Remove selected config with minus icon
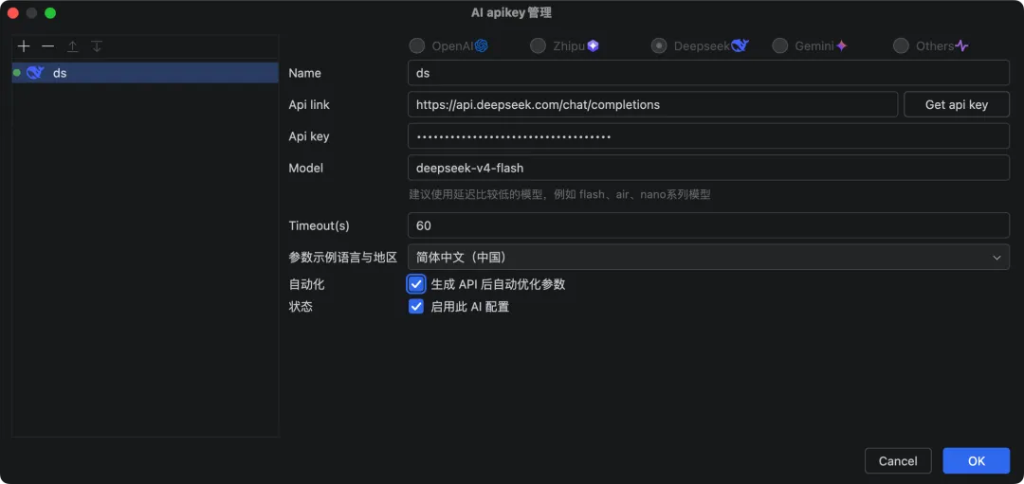 tap(47, 46)
